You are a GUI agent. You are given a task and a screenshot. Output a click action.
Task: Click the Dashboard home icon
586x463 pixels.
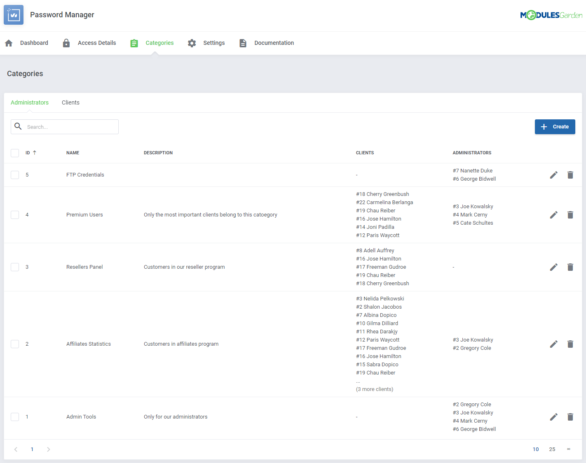tap(9, 43)
